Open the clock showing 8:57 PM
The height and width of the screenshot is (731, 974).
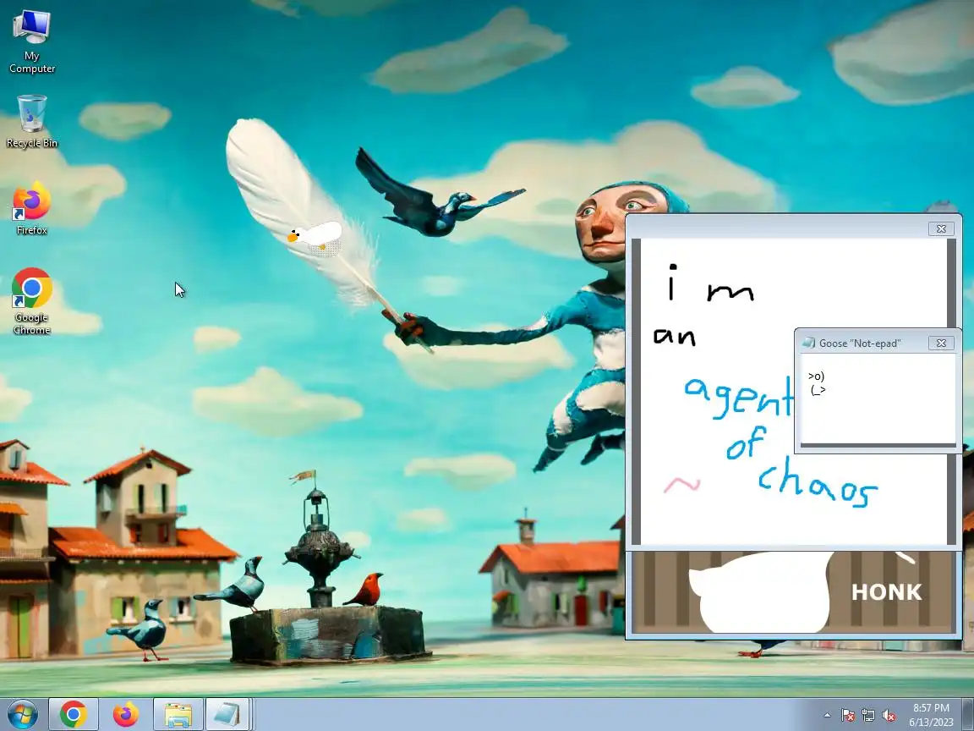(x=931, y=715)
